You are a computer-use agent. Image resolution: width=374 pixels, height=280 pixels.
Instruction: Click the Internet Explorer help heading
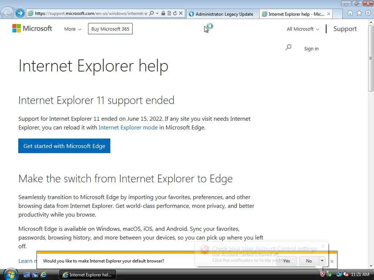pos(93,66)
